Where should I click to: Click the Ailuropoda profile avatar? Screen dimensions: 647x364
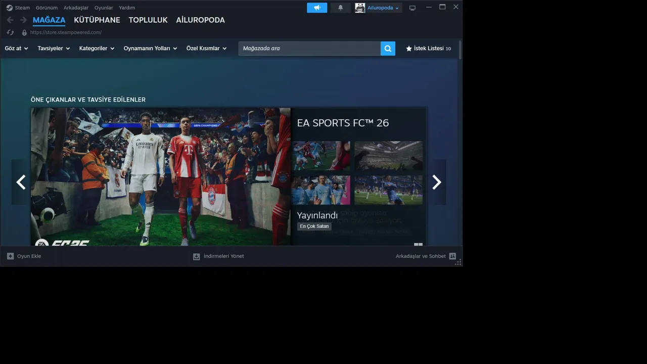point(360,8)
